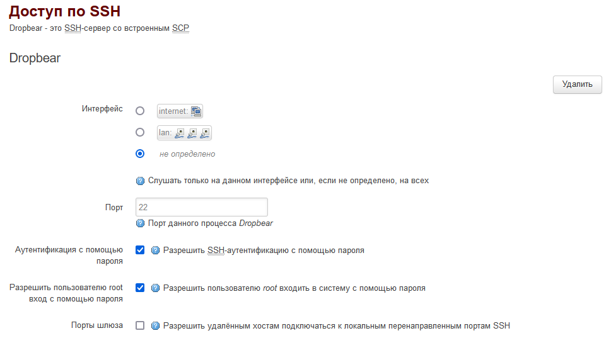
Task: Click the "internet:" interface badge label
Action: point(173,111)
